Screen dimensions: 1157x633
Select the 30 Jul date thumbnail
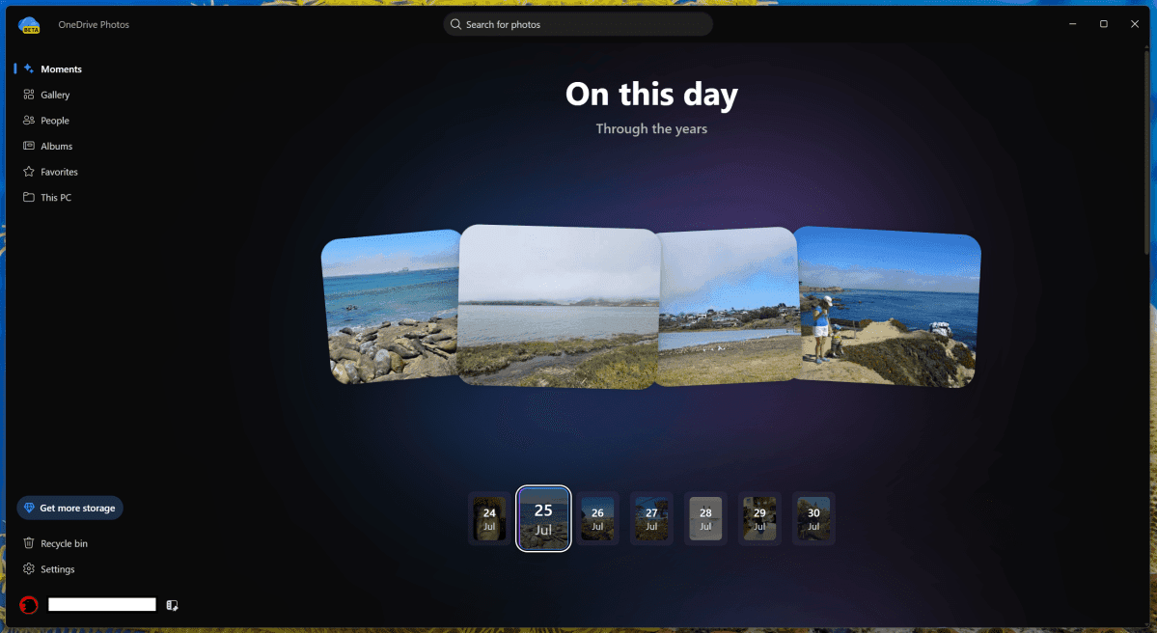813,518
